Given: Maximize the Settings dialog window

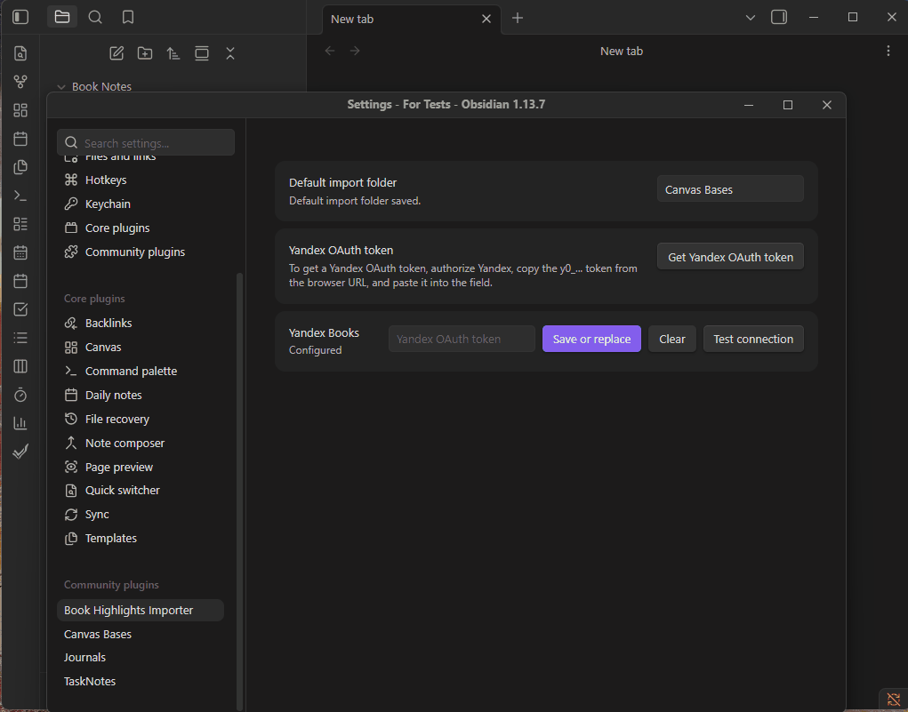Looking at the screenshot, I should (788, 105).
